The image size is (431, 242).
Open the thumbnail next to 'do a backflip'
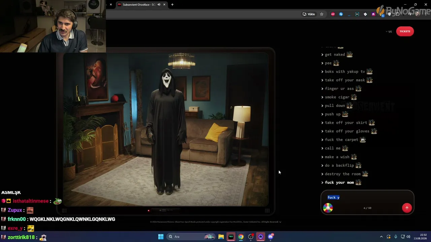[x=358, y=165]
